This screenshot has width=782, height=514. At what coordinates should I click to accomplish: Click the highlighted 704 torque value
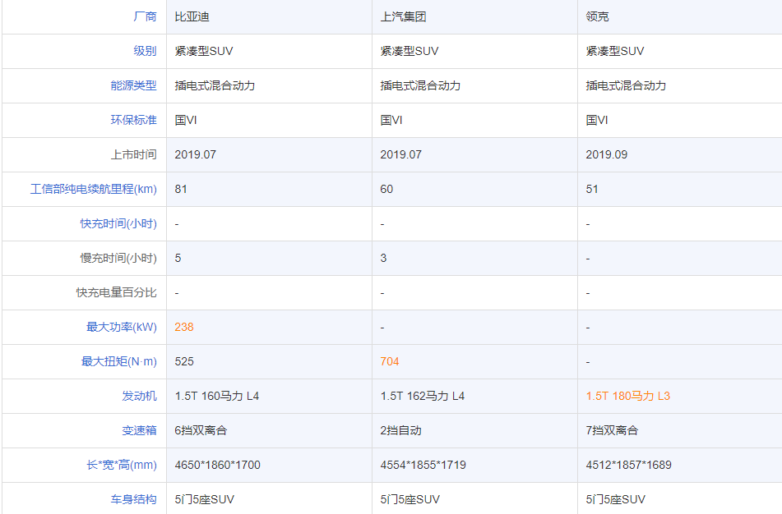point(390,361)
